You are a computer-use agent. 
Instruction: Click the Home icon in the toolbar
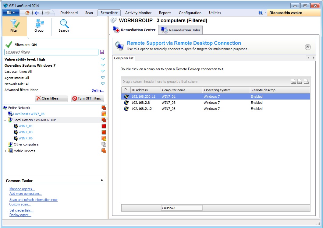click(x=27, y=13)
